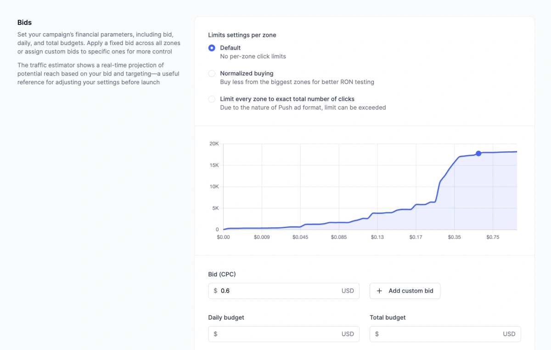This screenshot has width=551, height=350.
Task: Select limit every zone to exact clicks
Action: coord(212,99)
